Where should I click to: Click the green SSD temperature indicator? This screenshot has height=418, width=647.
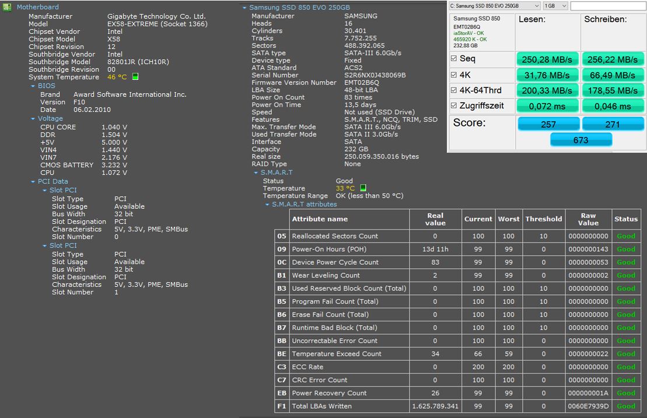[x=363, y=188]
